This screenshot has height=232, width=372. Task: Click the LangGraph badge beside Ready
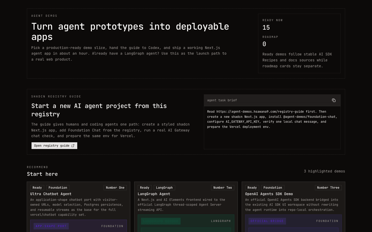[164, 188]
